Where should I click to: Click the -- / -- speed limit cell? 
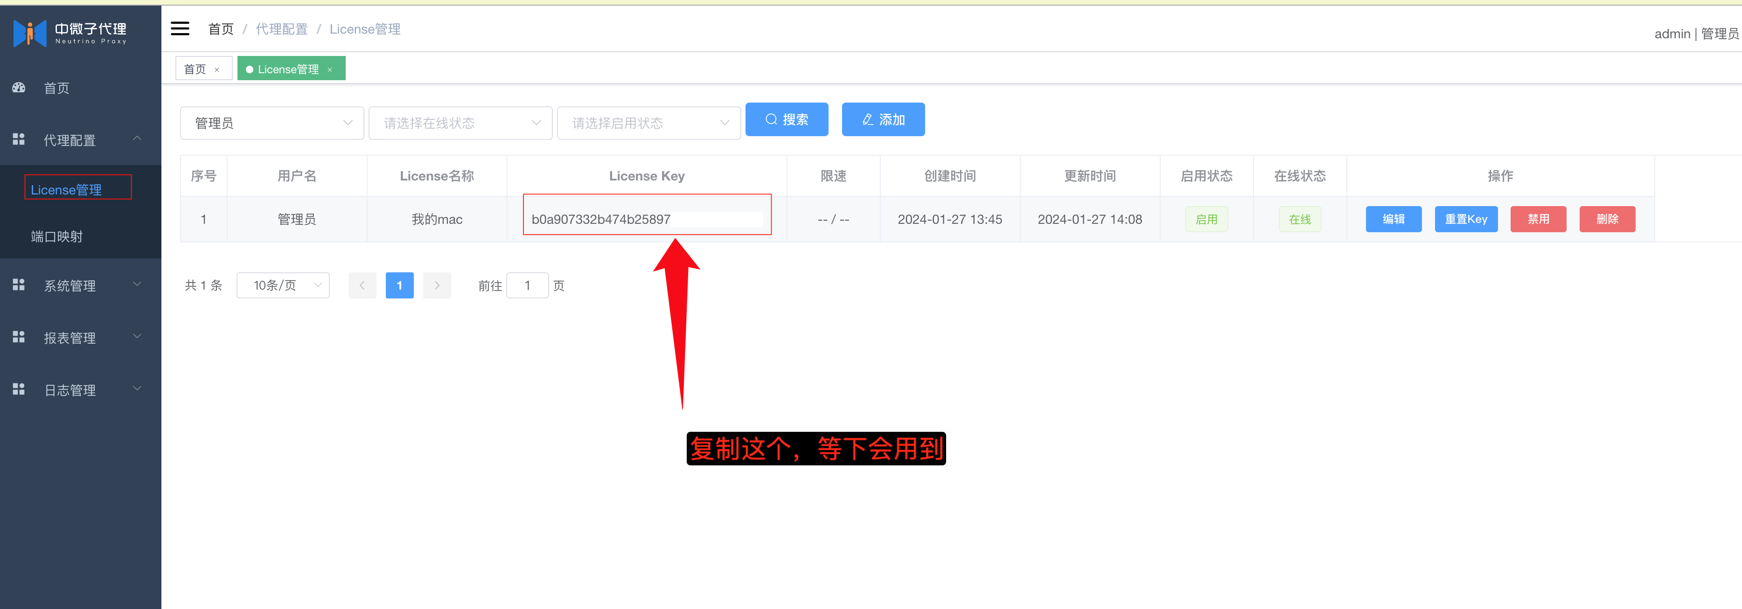click(833, 219)
